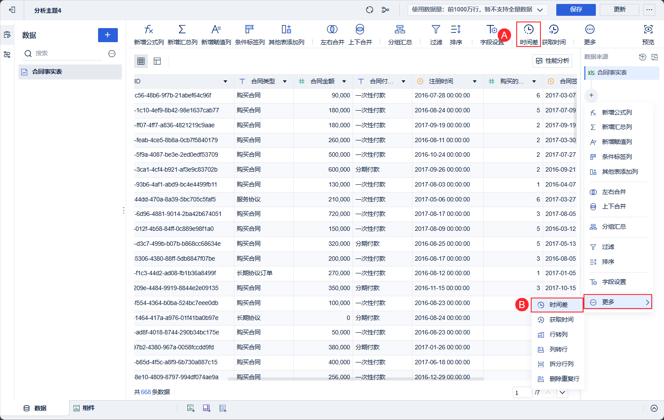Click the 性能分析 button
The image size is (664, 420).
tap(552, 61)
